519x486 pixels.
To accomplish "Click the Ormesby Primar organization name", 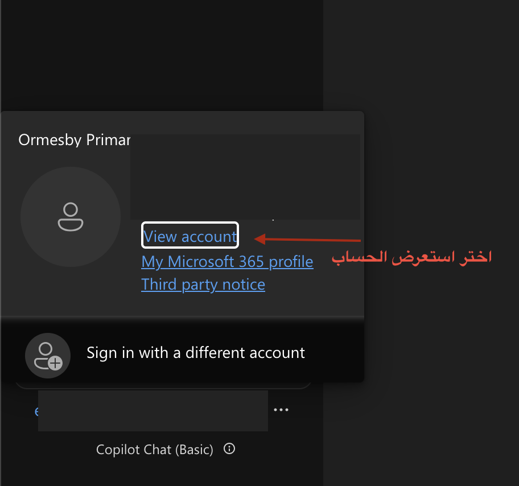I will tap(74, 140).
